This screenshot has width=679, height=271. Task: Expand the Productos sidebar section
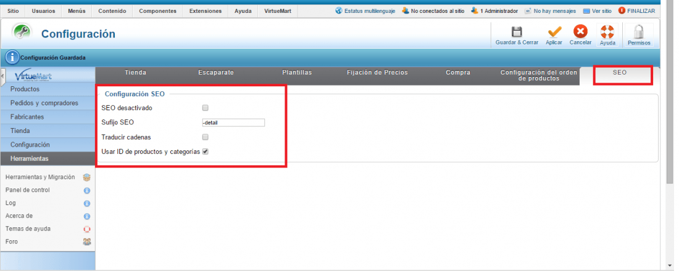click(48, 89)
